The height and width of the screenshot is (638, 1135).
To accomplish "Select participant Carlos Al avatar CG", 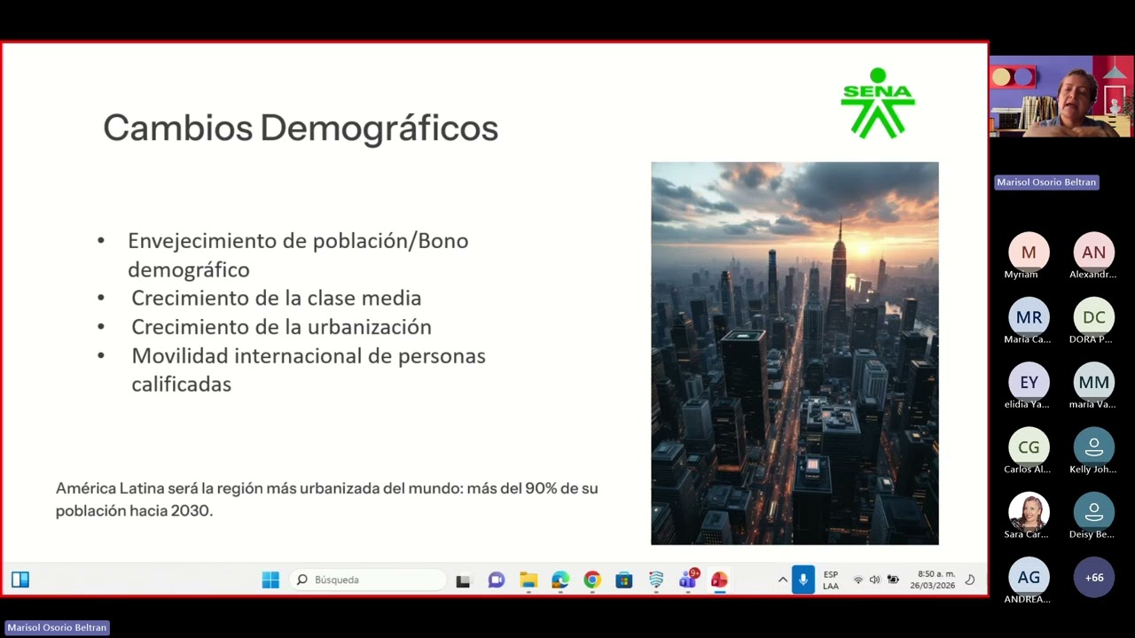I will pos(1029,447).
